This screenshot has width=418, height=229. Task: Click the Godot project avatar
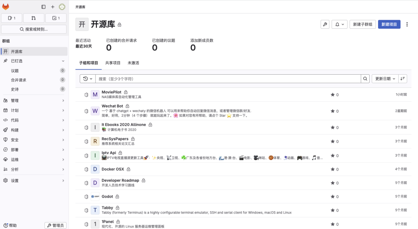pyautogui.click(x=95, y=197)
